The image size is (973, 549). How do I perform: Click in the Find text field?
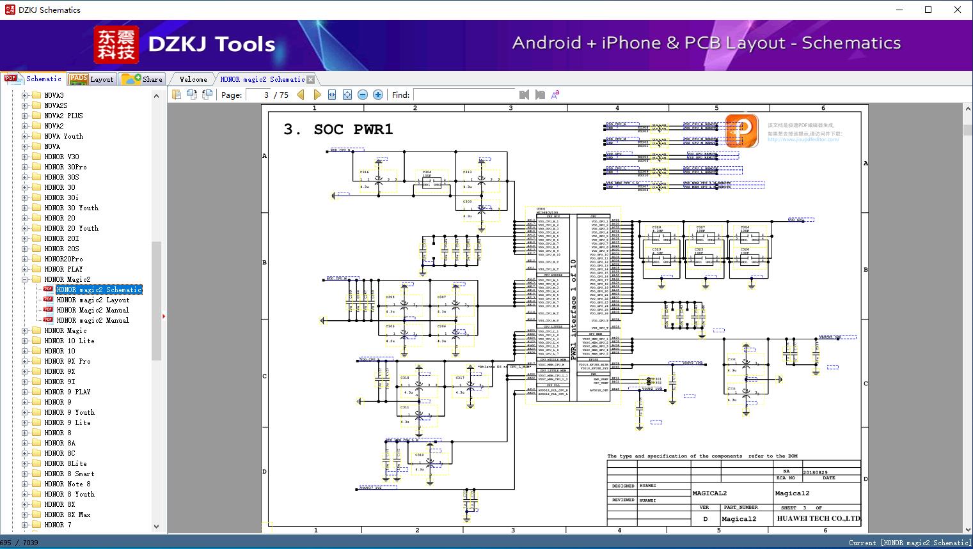click(464, 95)
